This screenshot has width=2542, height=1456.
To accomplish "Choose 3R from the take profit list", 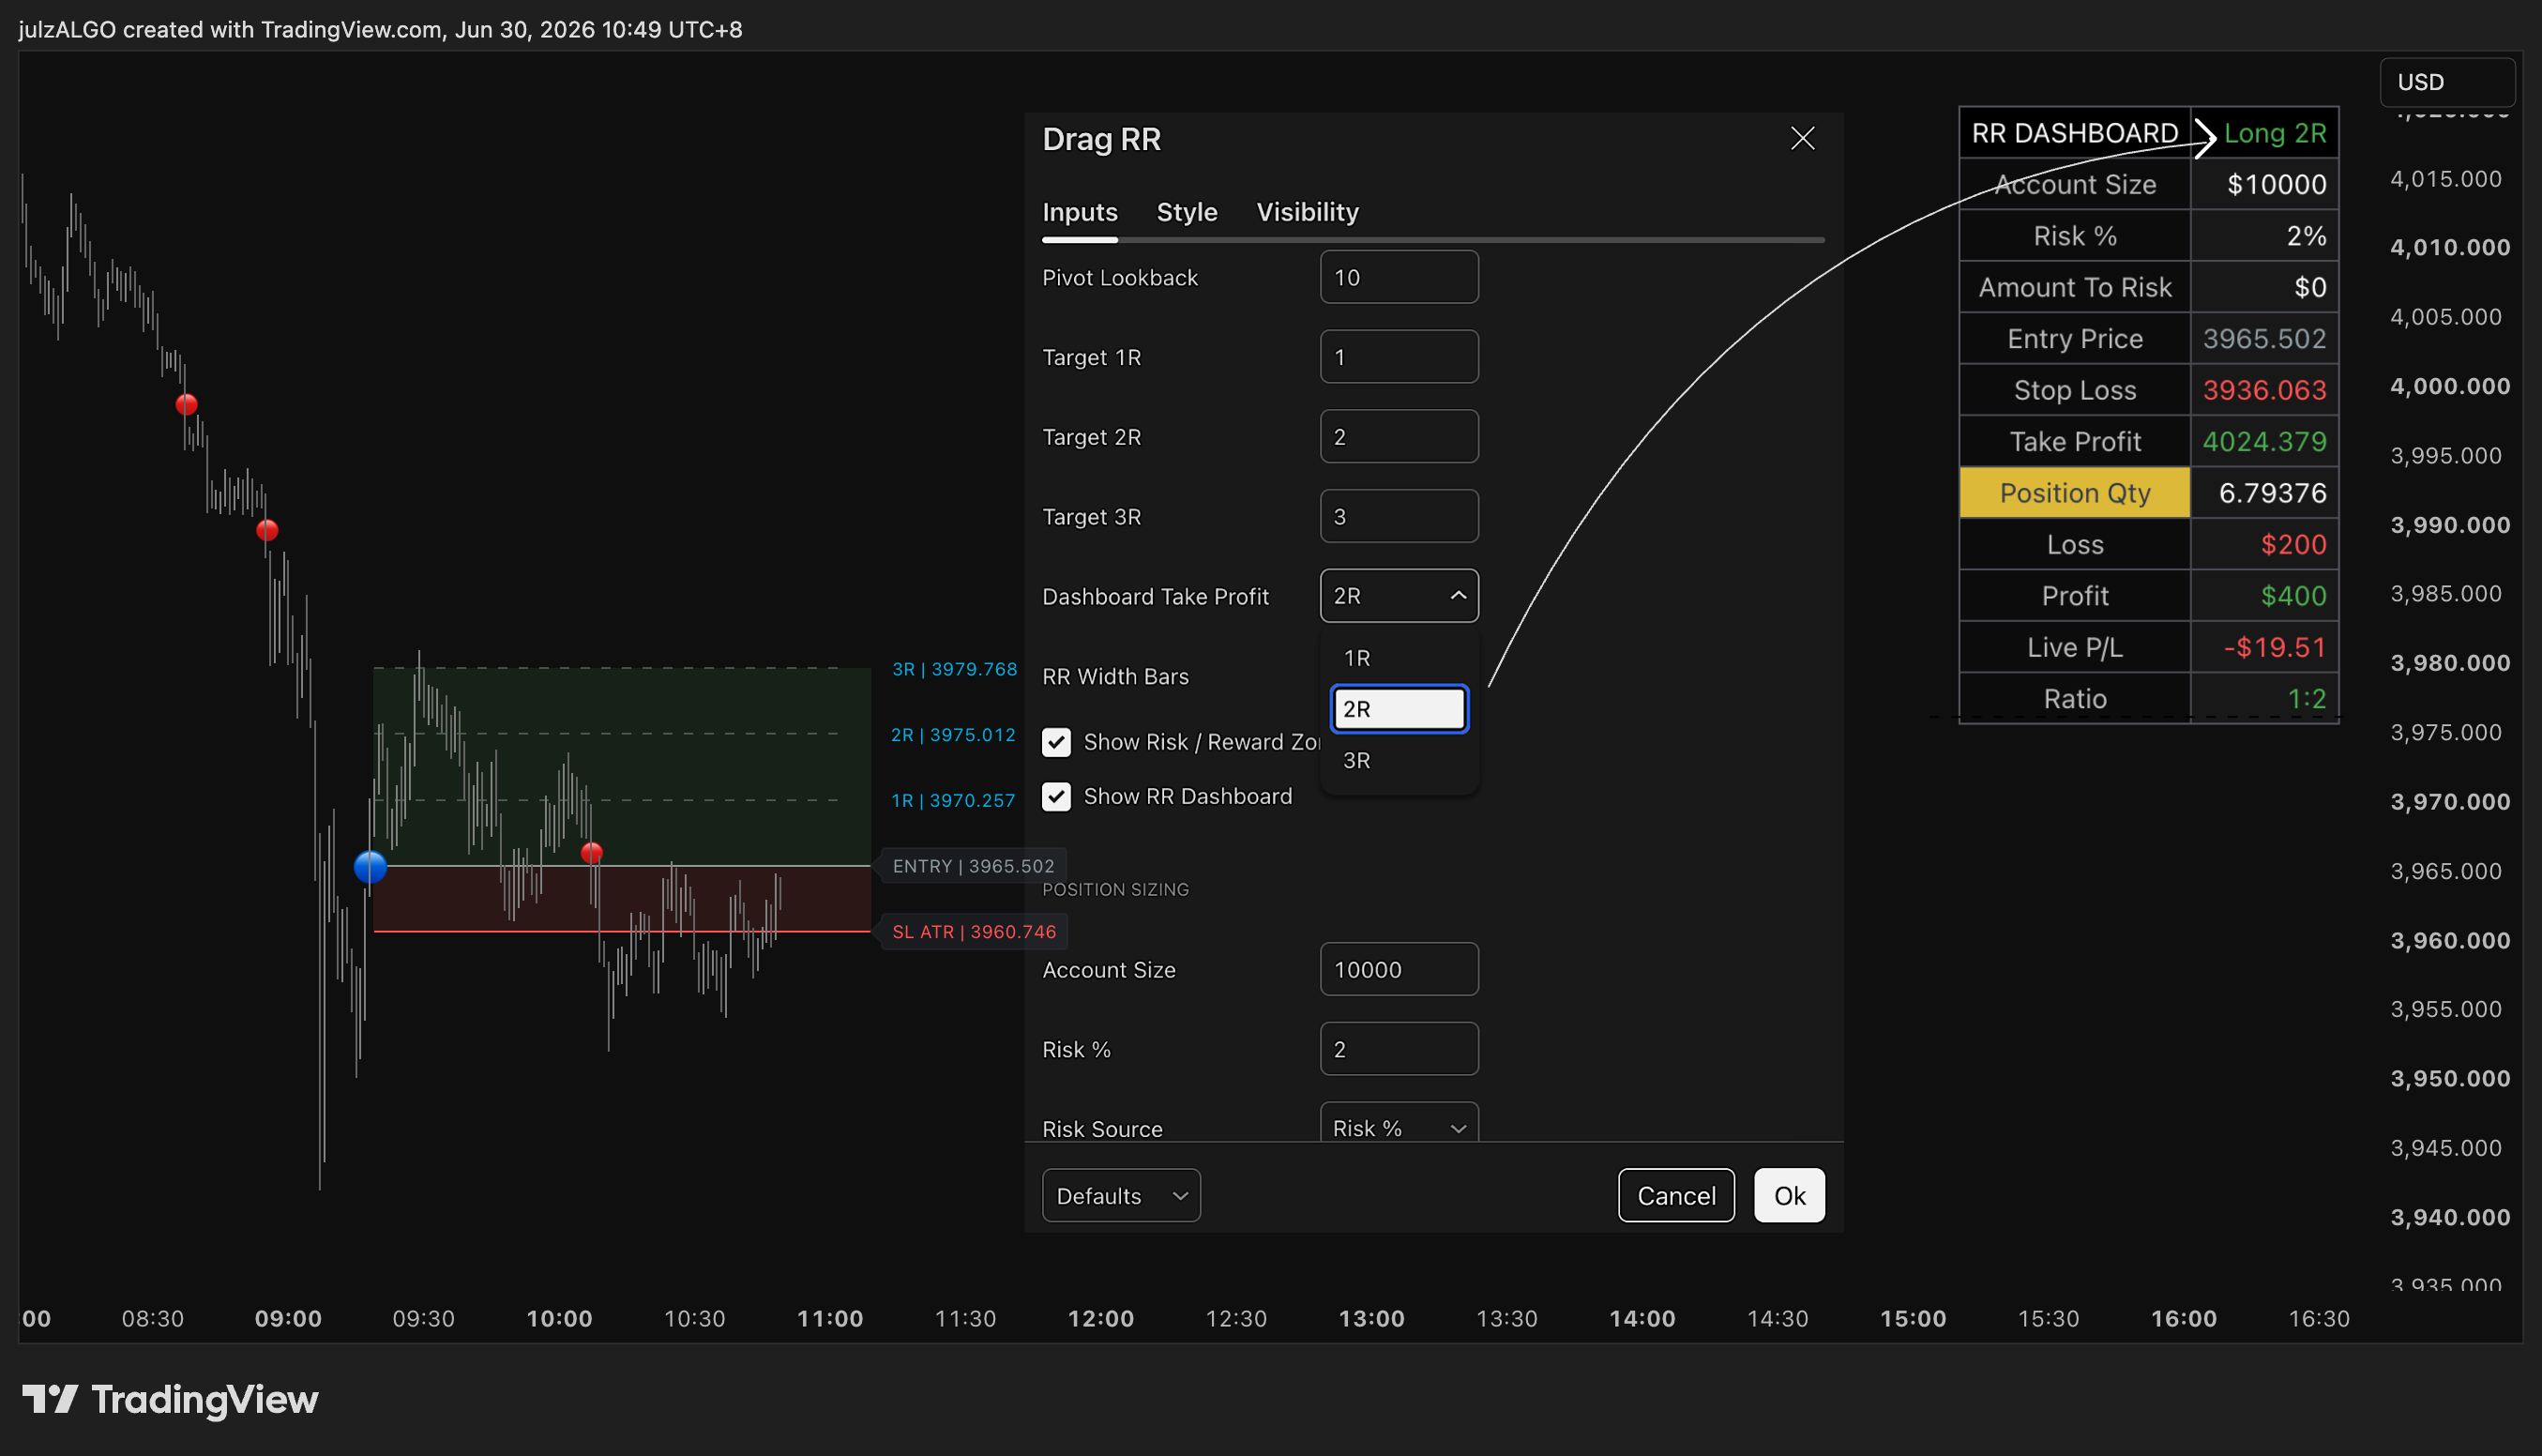I will [x=1399, y=760].
